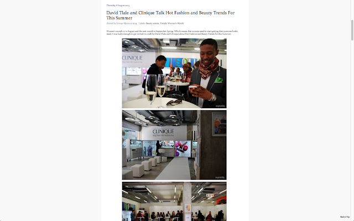Click the Clinique logo in first photo
354x221 pixels.
tap(132, 59)
